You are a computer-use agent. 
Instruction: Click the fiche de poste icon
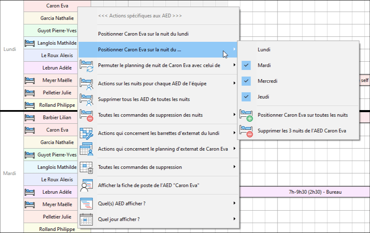[86, 185]
